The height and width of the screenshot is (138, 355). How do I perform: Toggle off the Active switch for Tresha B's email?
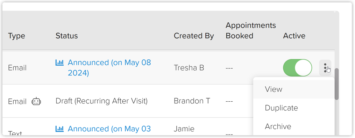(298, 68)
